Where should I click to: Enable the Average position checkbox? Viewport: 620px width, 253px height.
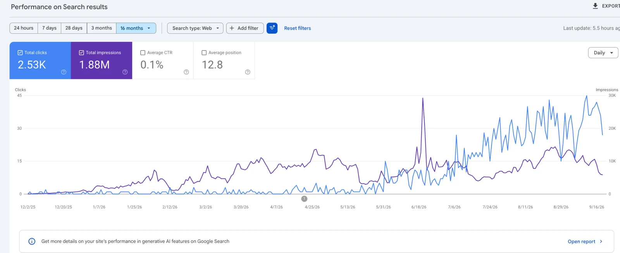(x=204, y=53)
